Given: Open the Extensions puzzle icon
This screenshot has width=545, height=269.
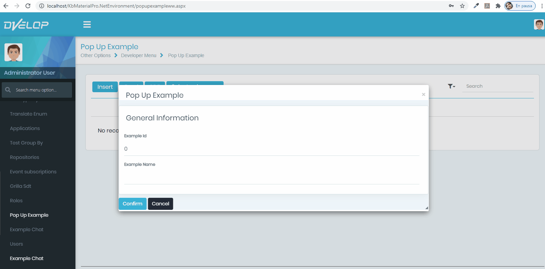Looking at the screenshot, I should [x=498, y=6].
